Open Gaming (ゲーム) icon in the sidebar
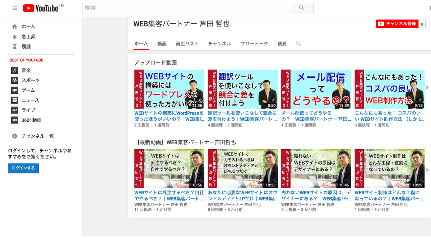The image size is (431, 238). (15, 90)
